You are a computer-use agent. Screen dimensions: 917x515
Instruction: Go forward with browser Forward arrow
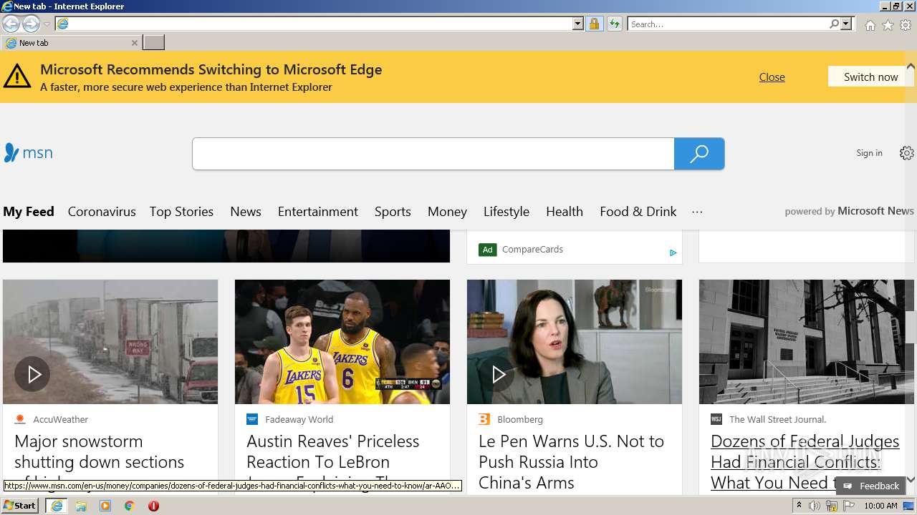pos(31,24)
